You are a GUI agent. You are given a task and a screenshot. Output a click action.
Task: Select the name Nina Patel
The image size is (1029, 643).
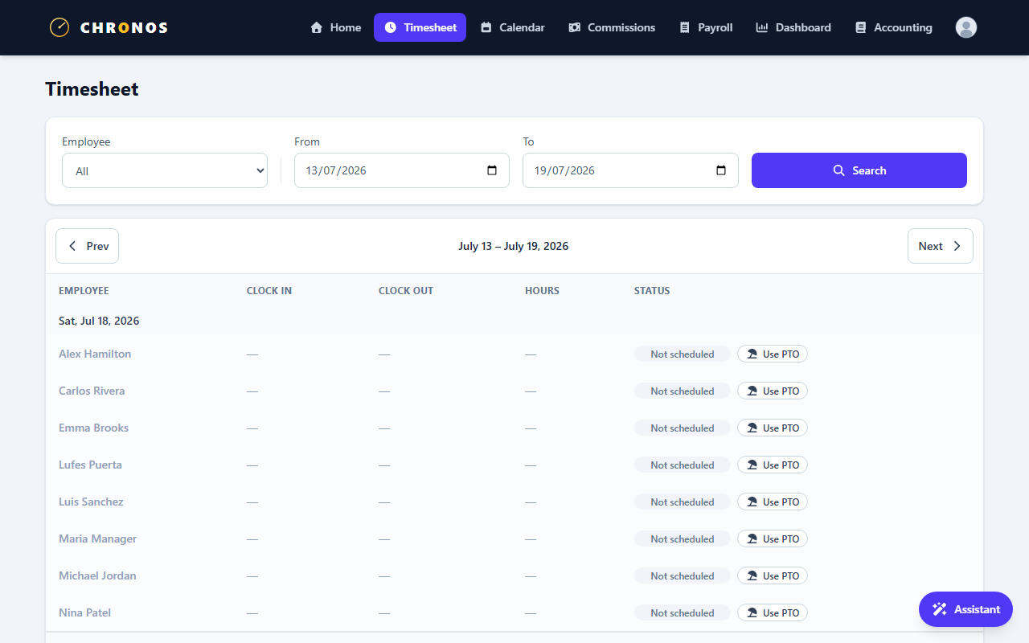pyautogui.click(x=84, y=612)
